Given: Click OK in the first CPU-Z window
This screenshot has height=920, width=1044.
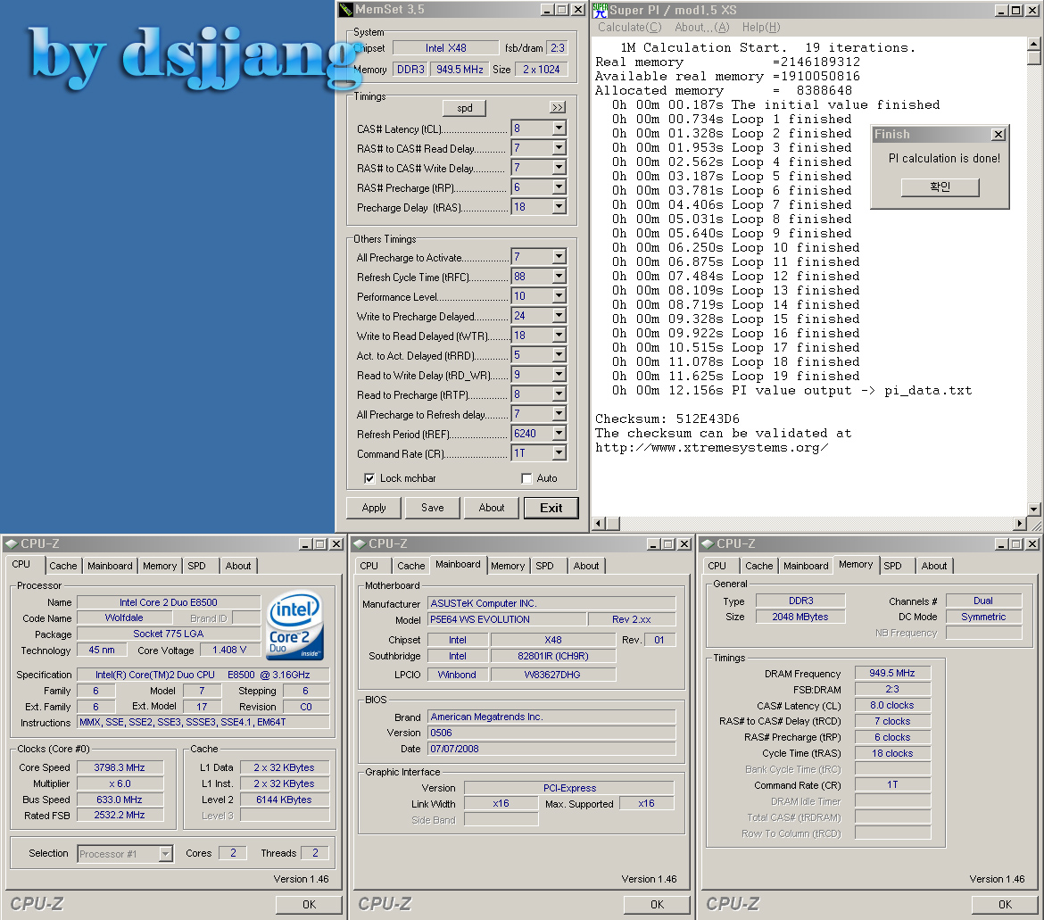Looking at the screenshot, I should [x=309, y=904].
